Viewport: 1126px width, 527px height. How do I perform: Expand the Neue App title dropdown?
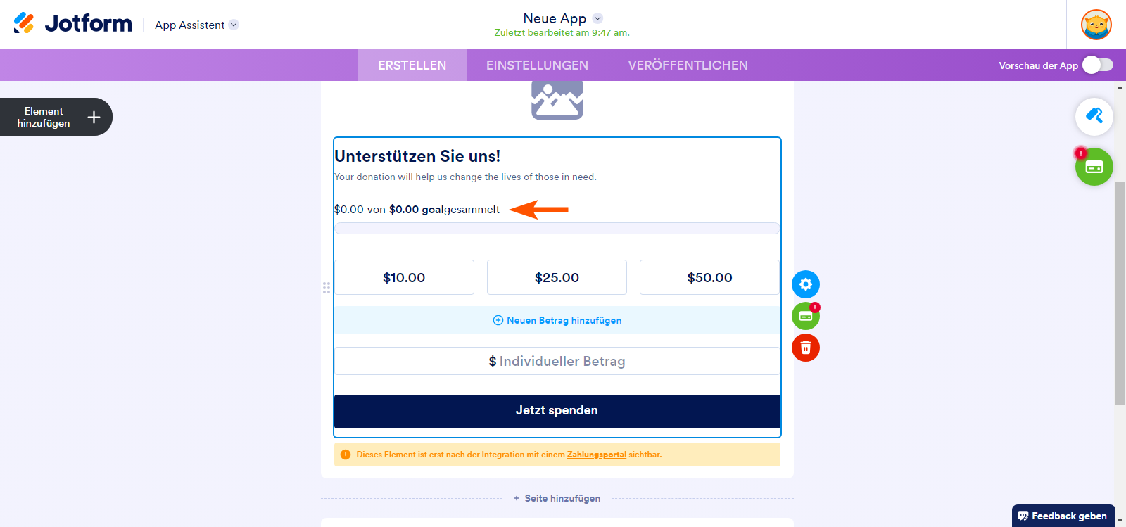(597, 18)
